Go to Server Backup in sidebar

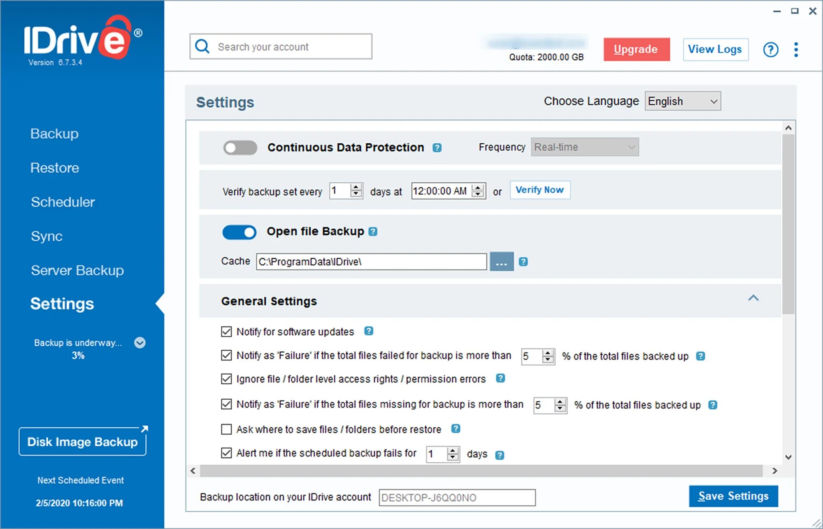pyautogui.click(x=77, y=270)
